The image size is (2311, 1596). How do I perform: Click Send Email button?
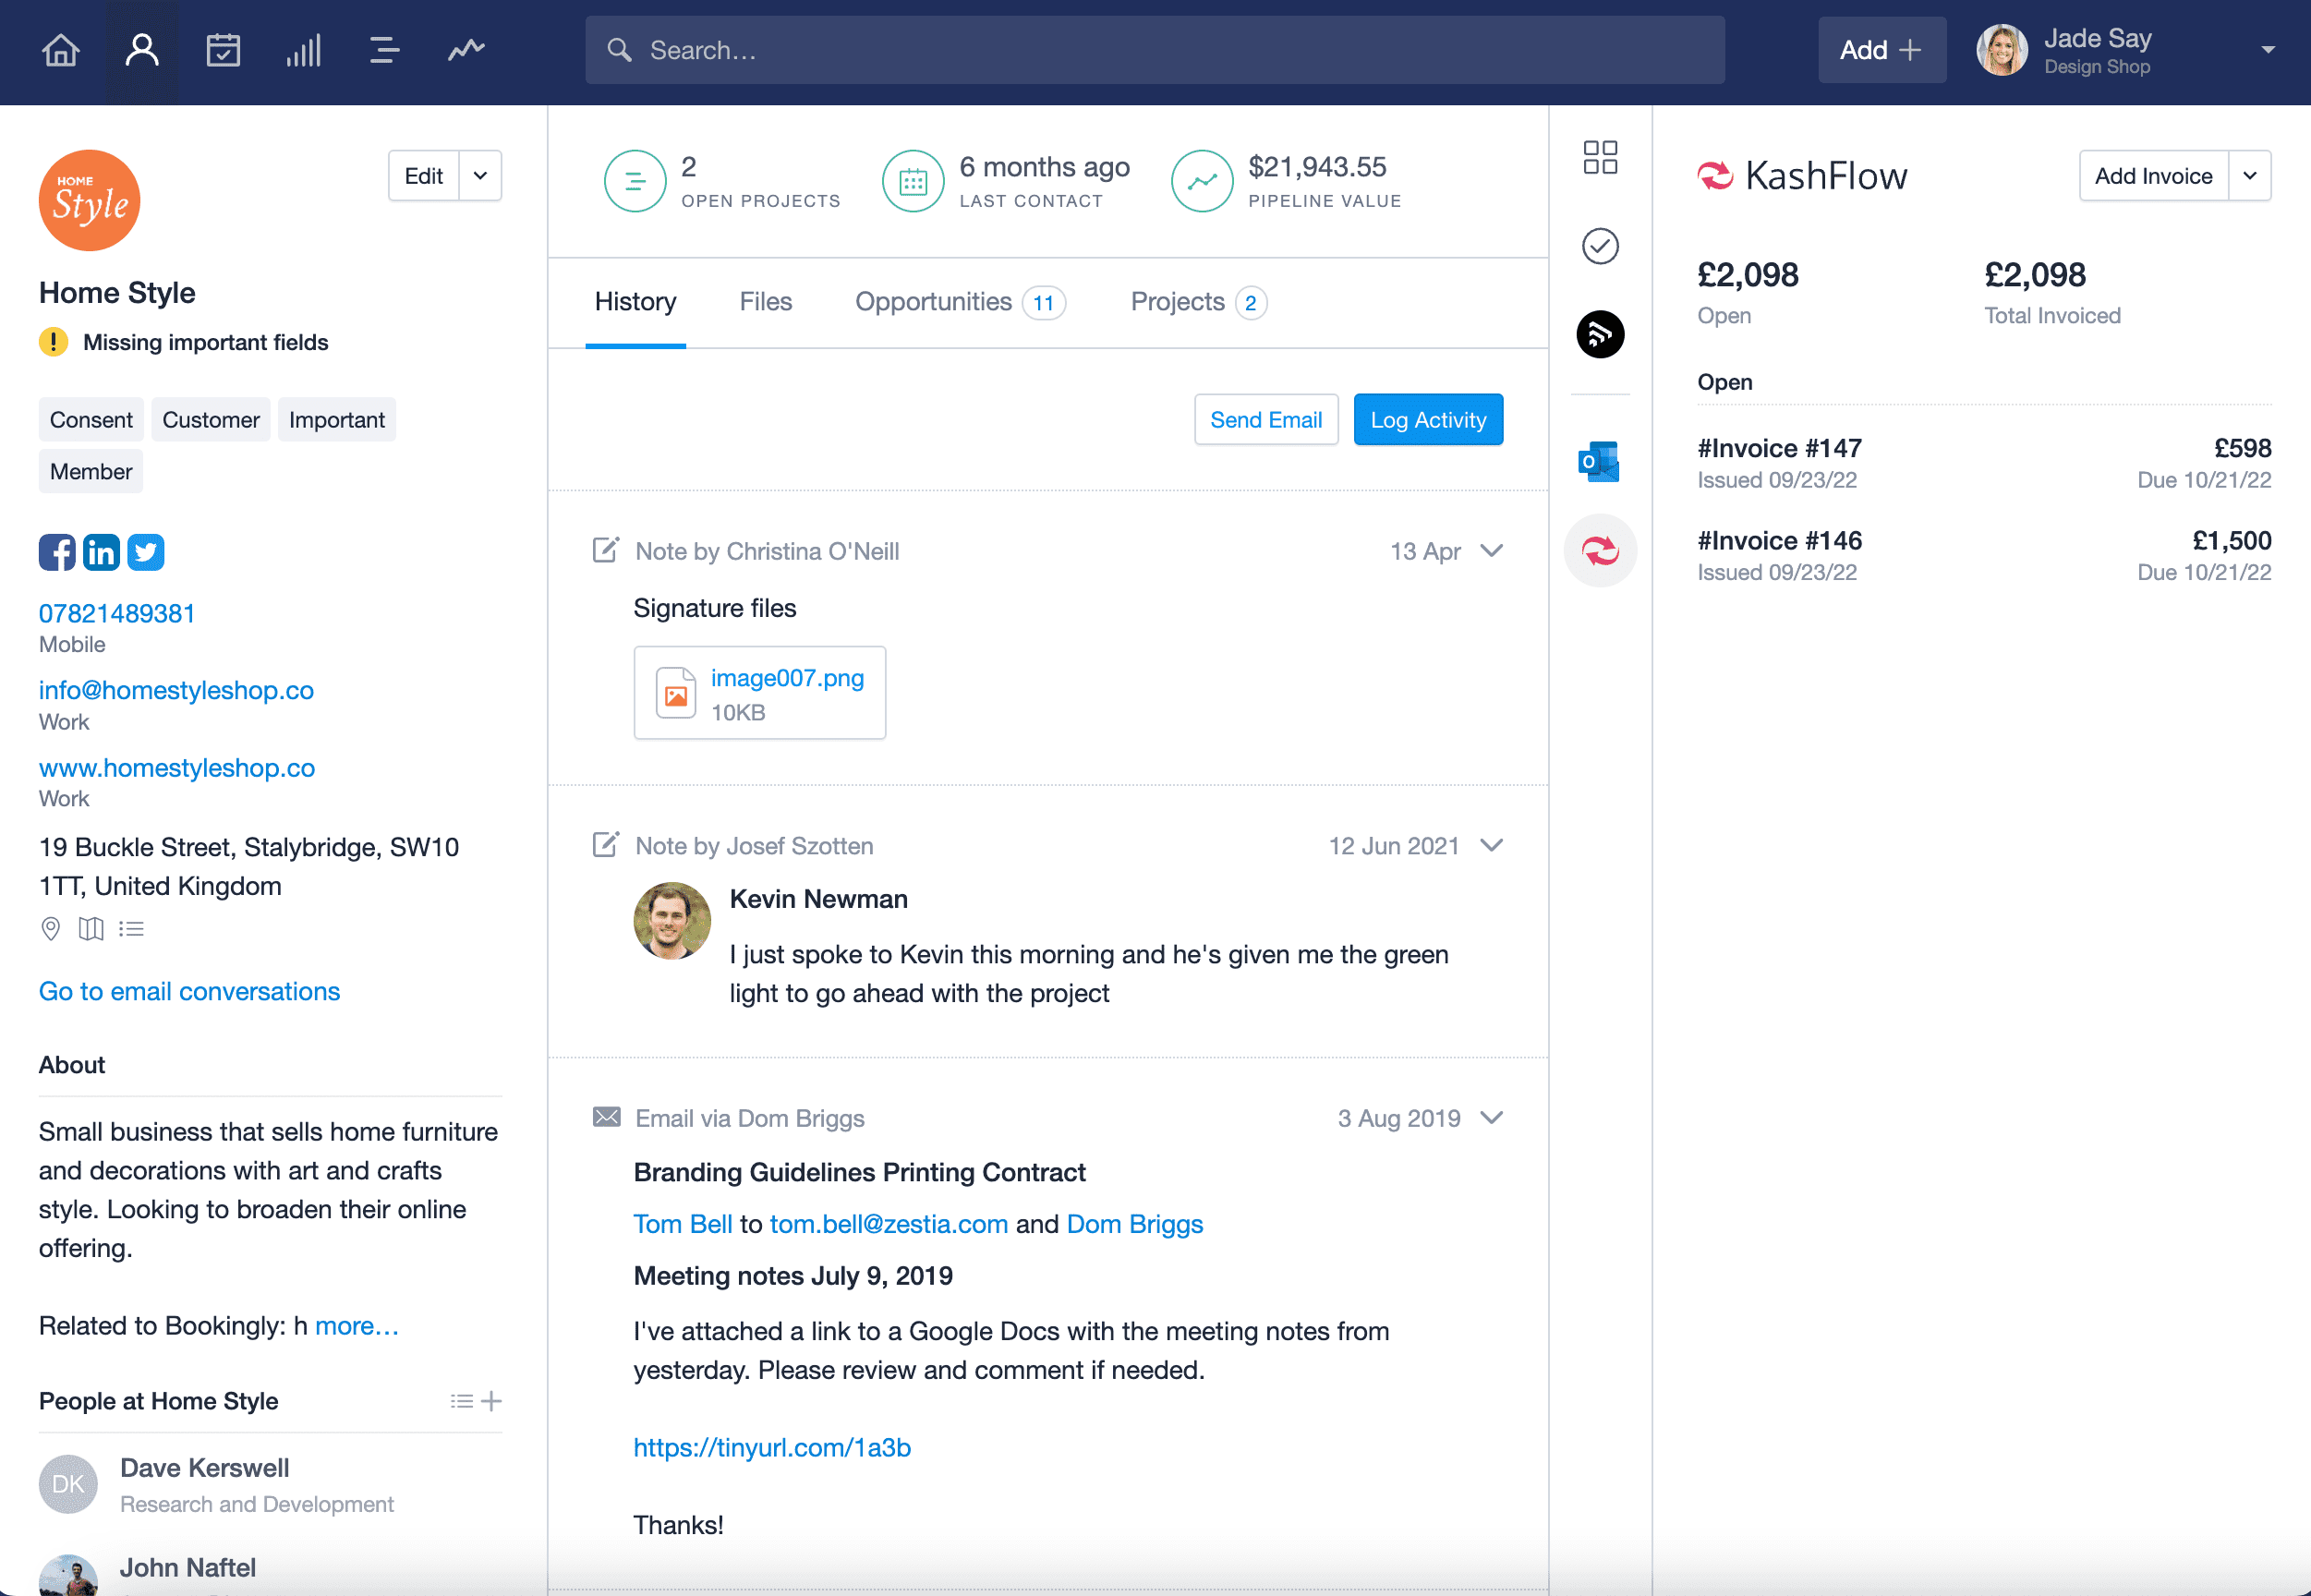click(1266, 419)
